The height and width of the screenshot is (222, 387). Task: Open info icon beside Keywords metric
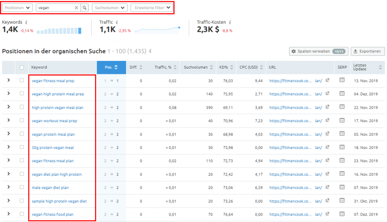click(26, 22)
